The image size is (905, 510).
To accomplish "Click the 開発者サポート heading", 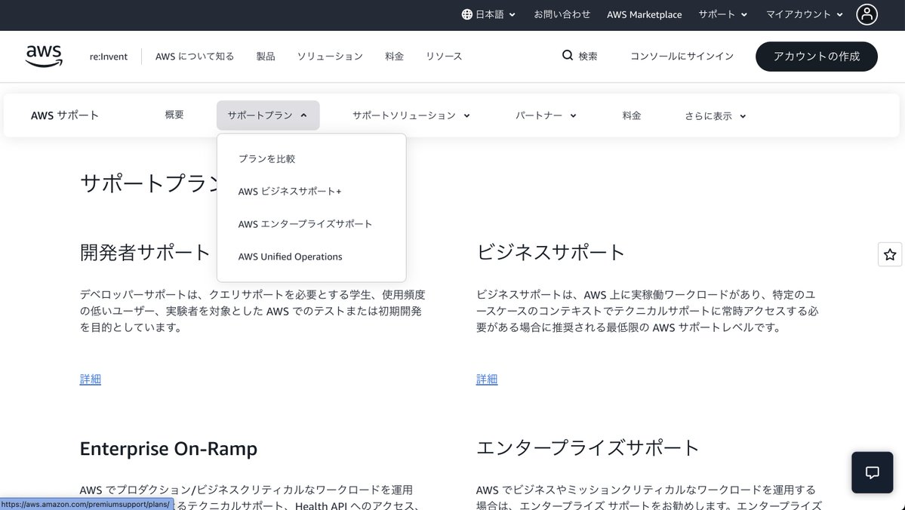I will [145, 252].
